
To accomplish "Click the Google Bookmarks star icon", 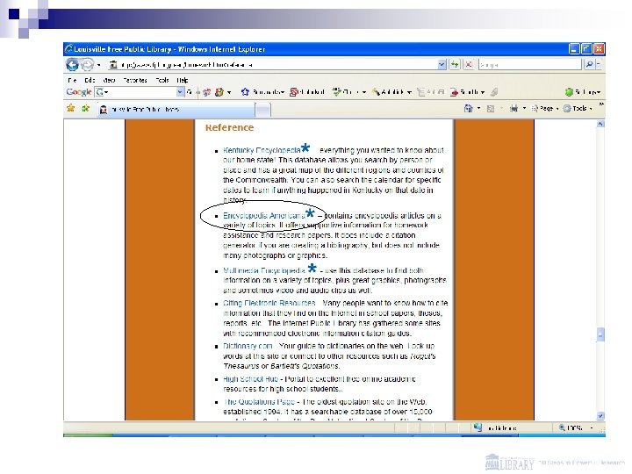I will point(245,92).
